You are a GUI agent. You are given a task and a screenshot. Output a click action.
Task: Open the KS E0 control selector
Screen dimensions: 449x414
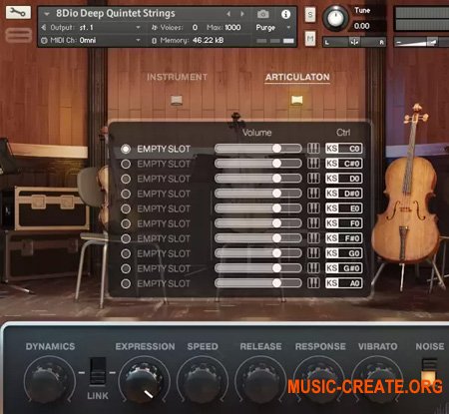344,208
